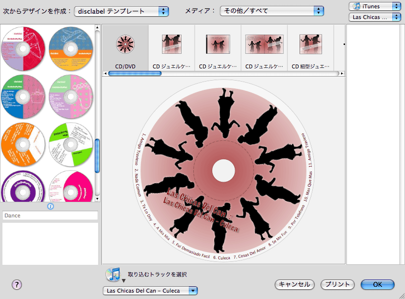The width and height of the screenshot is (405, 299).
Task: Open the design source dropdown showing disclabel テンプレート
Action: click(x=121, y=11)
